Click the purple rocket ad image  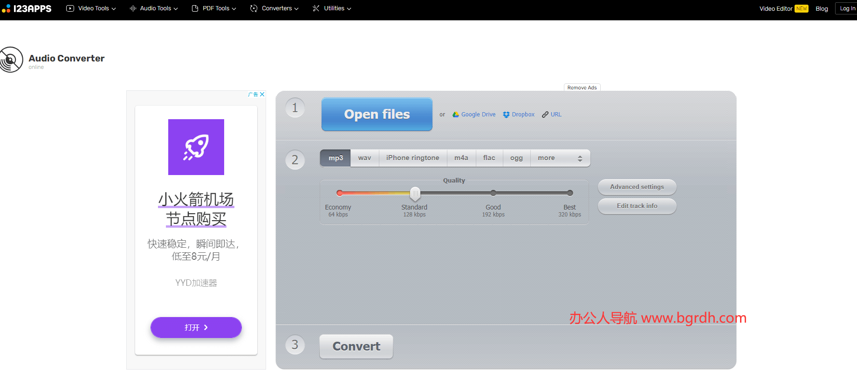pyautogui.click(x=196, y=147)
